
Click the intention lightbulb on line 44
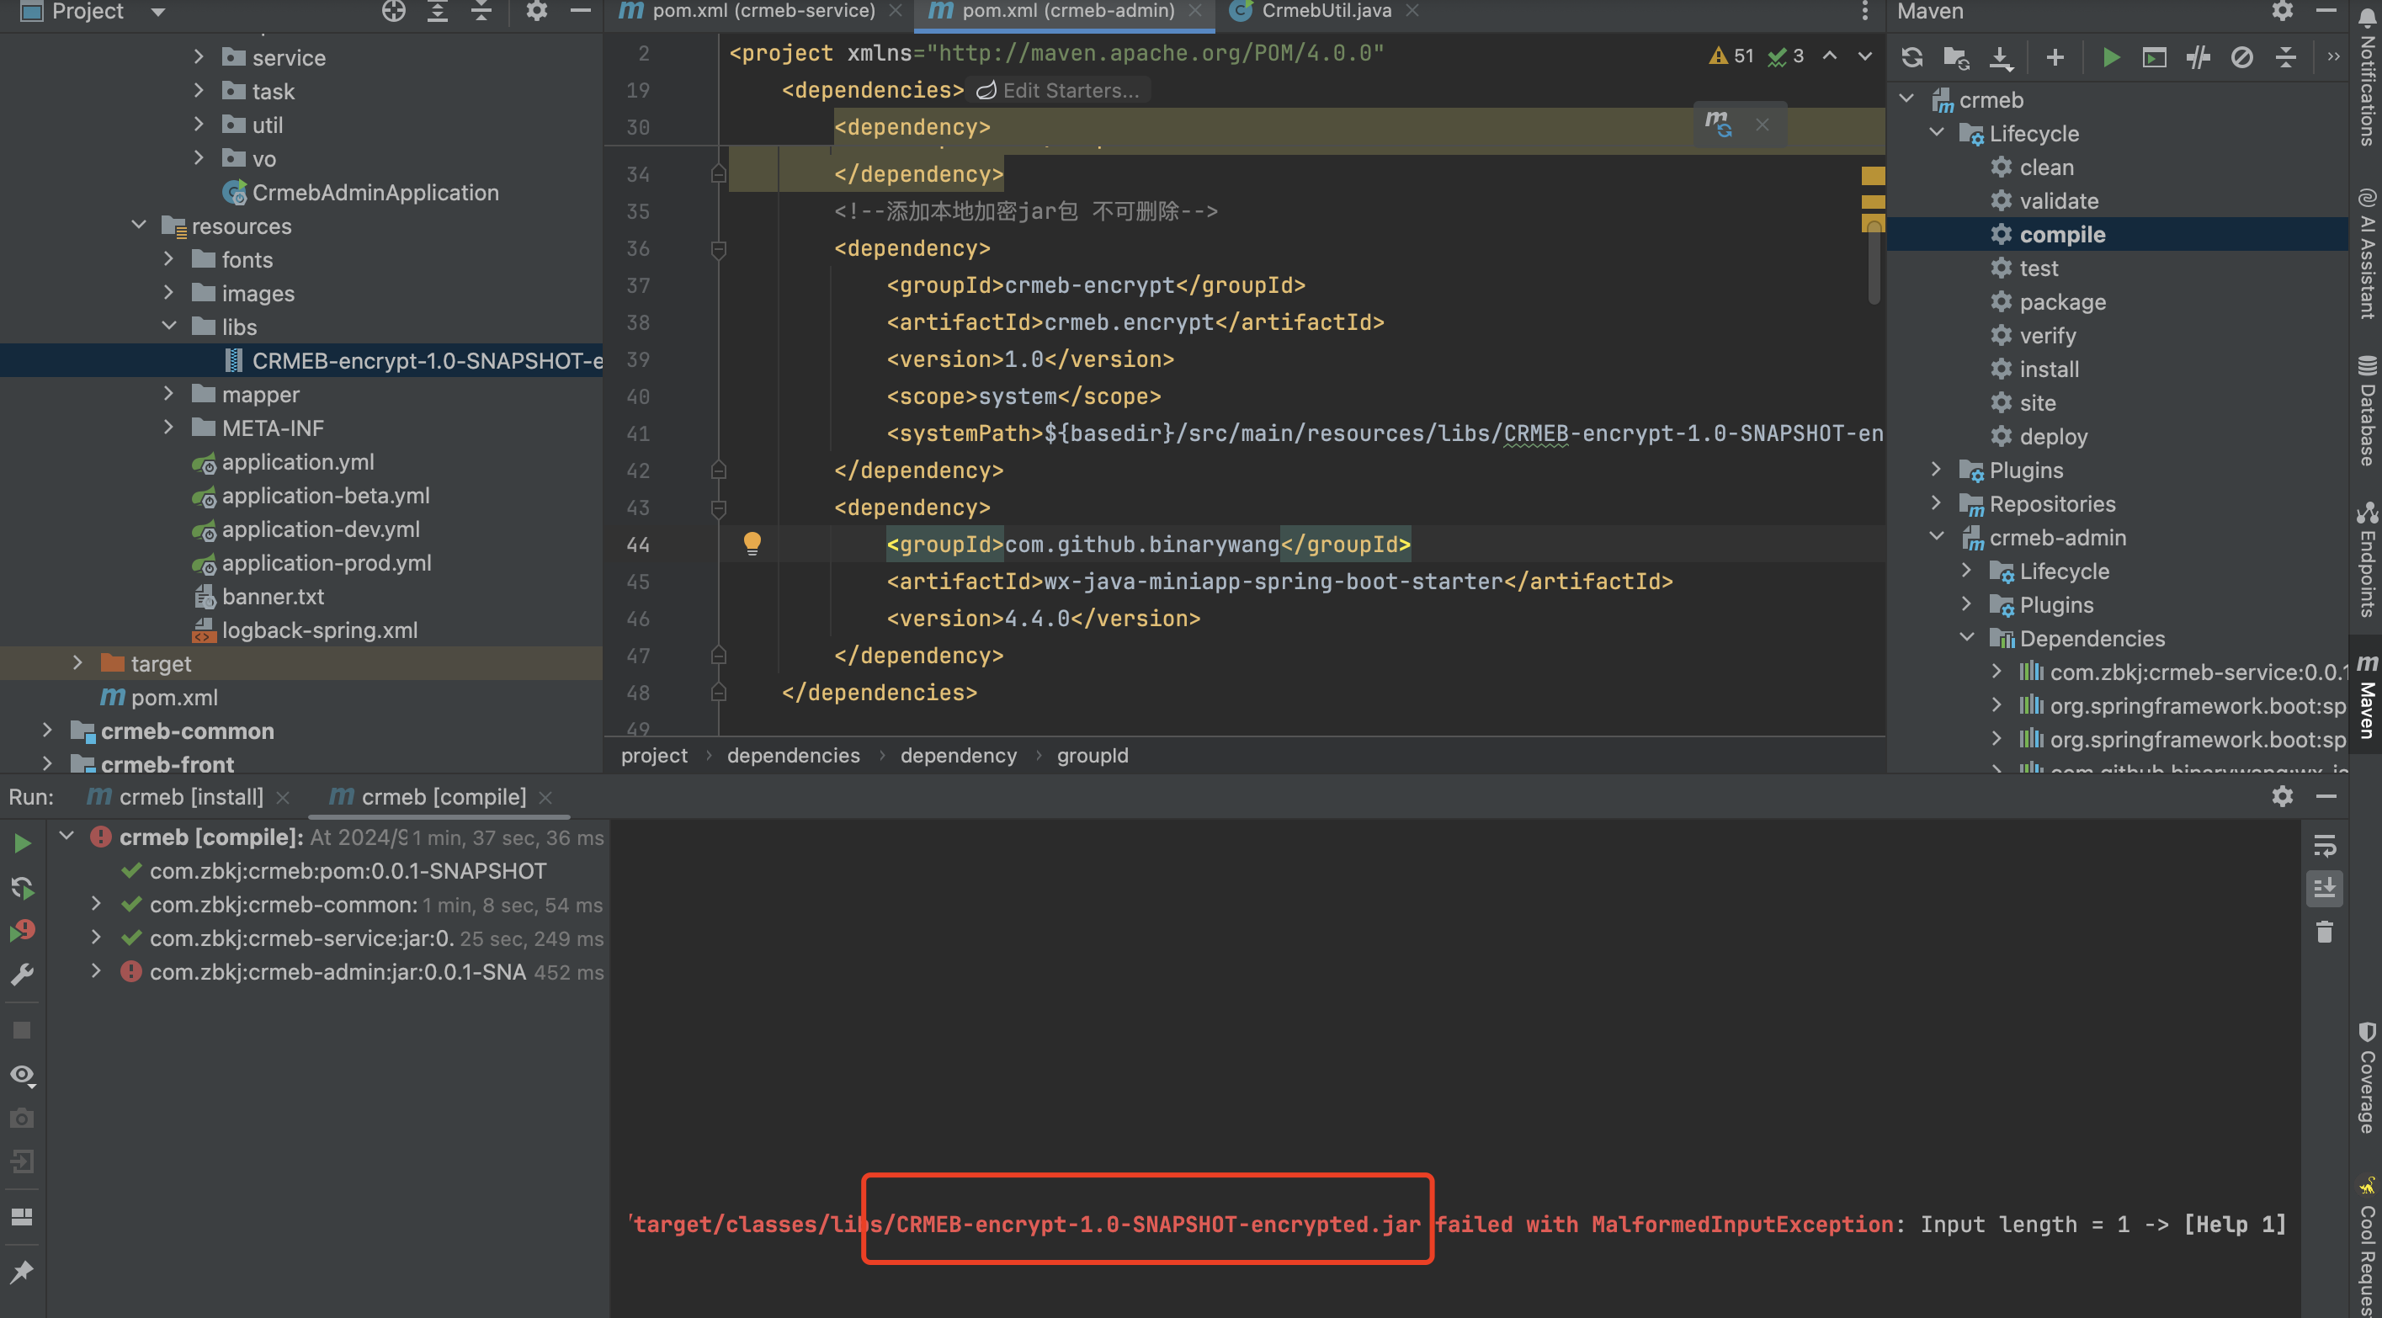(752, 544)
